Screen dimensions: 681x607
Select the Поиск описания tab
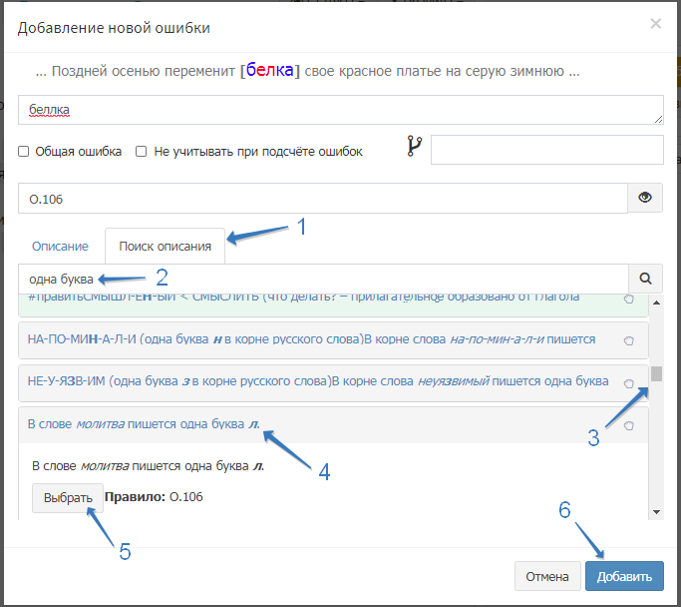(x=165, y=246)
